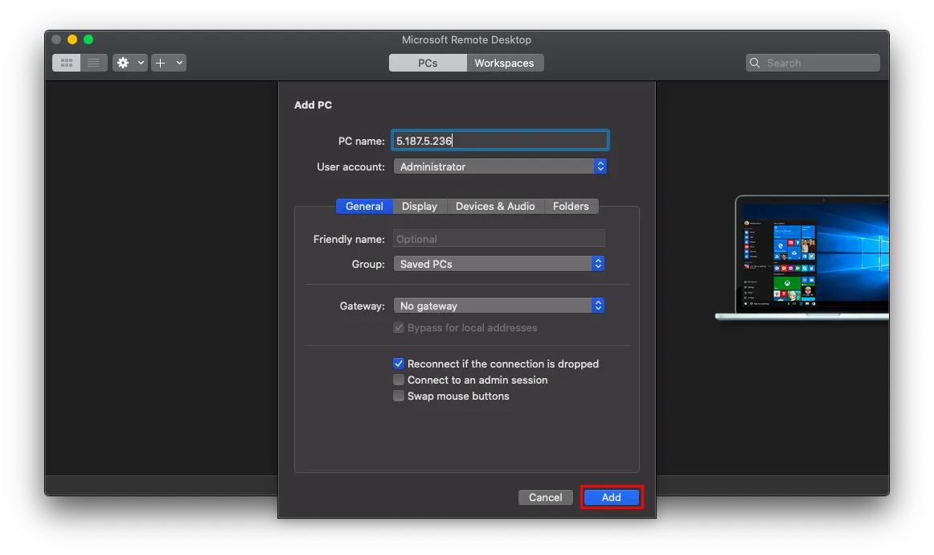Click the Add button
Screen dimensions: 934x555
tap(612, 497)
